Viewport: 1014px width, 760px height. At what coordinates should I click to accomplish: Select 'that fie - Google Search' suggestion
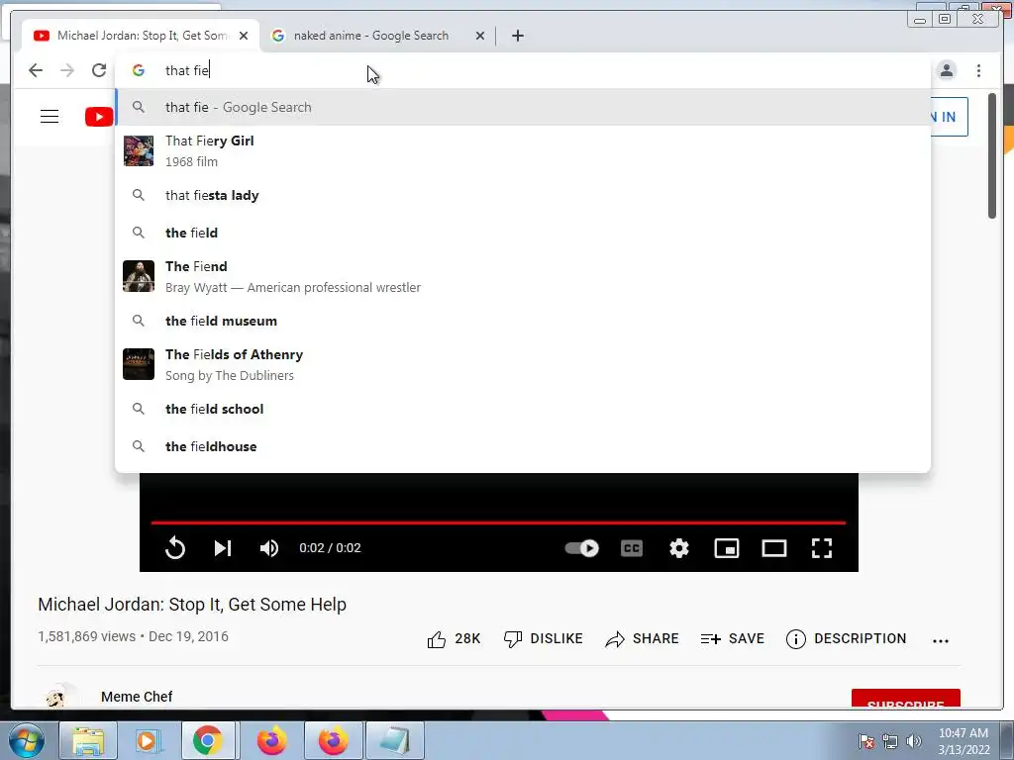tap(523, 107)
